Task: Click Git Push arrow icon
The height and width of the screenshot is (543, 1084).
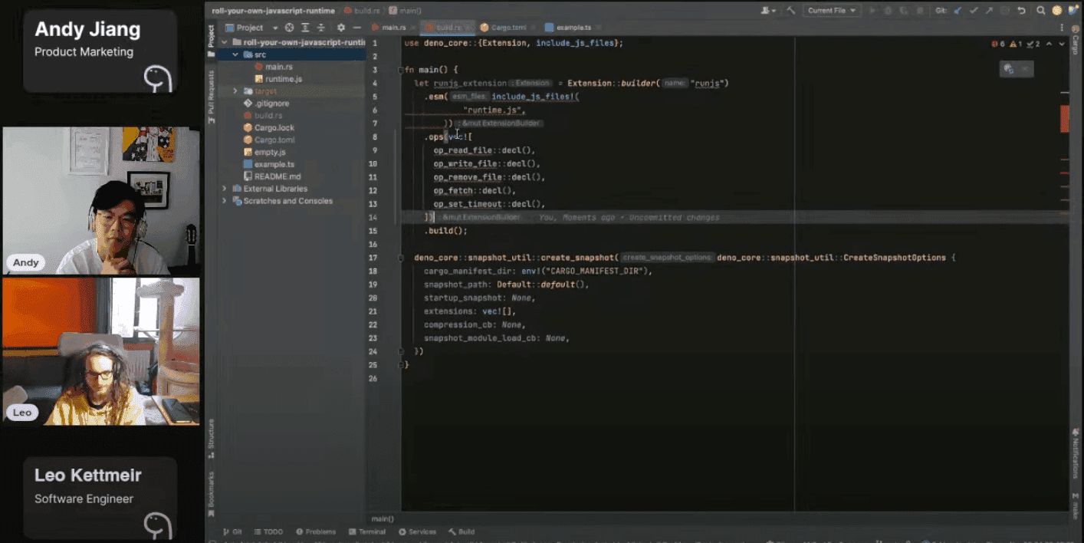Action: coord(990,11)
